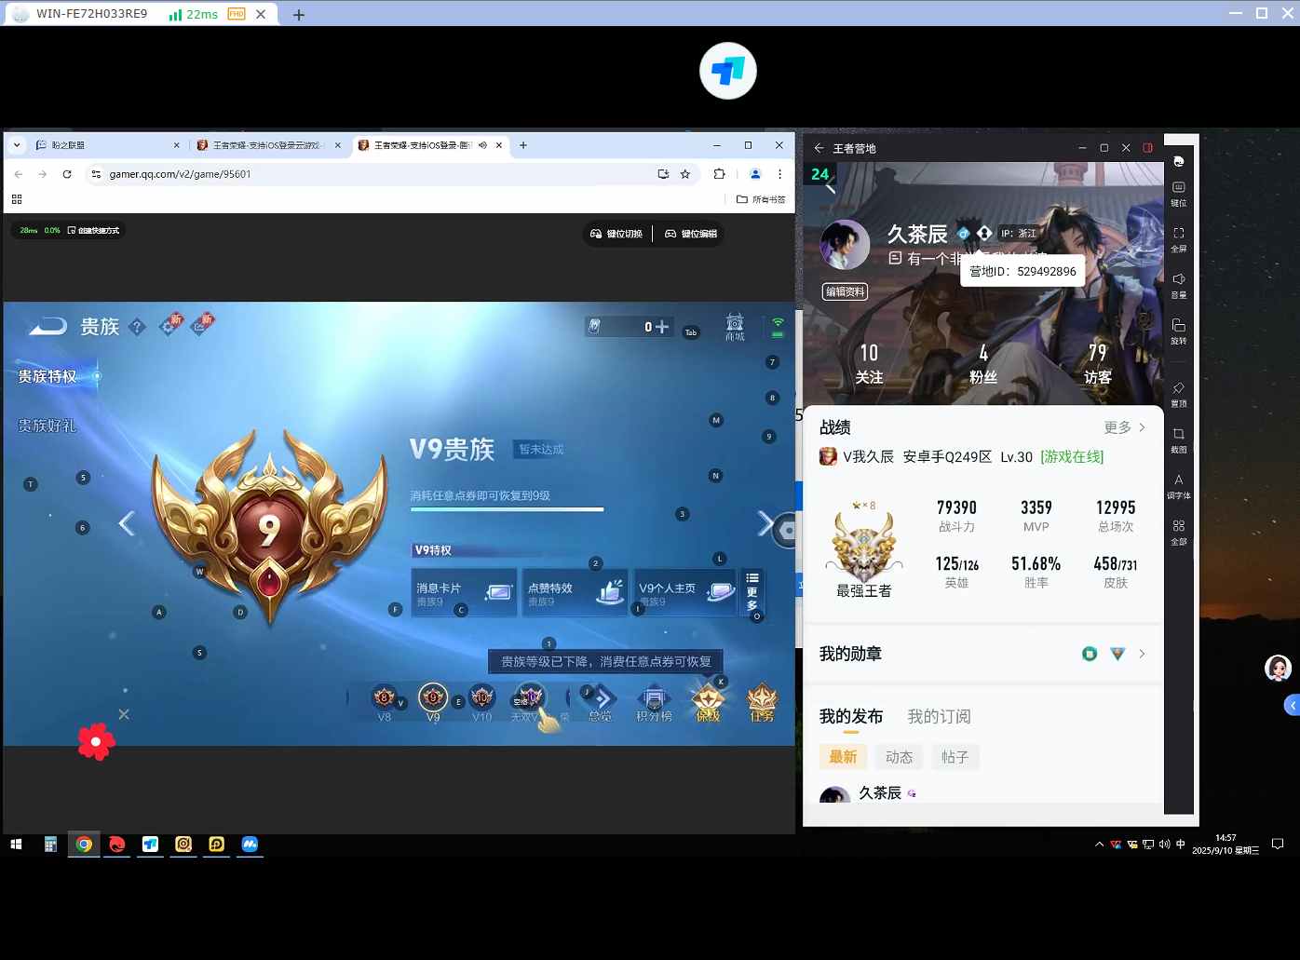The image size is (1300, 960).
Task: Add points coupons with plus icon
Action: (x=661, y=327)
